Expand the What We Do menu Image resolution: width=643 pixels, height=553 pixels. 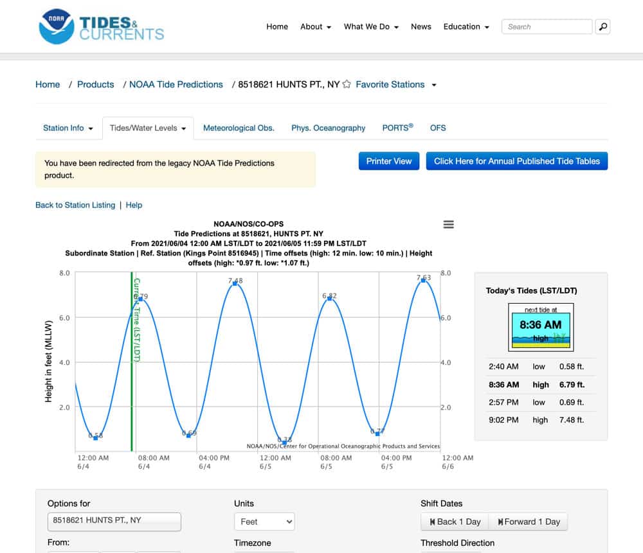tap(371, 26)
